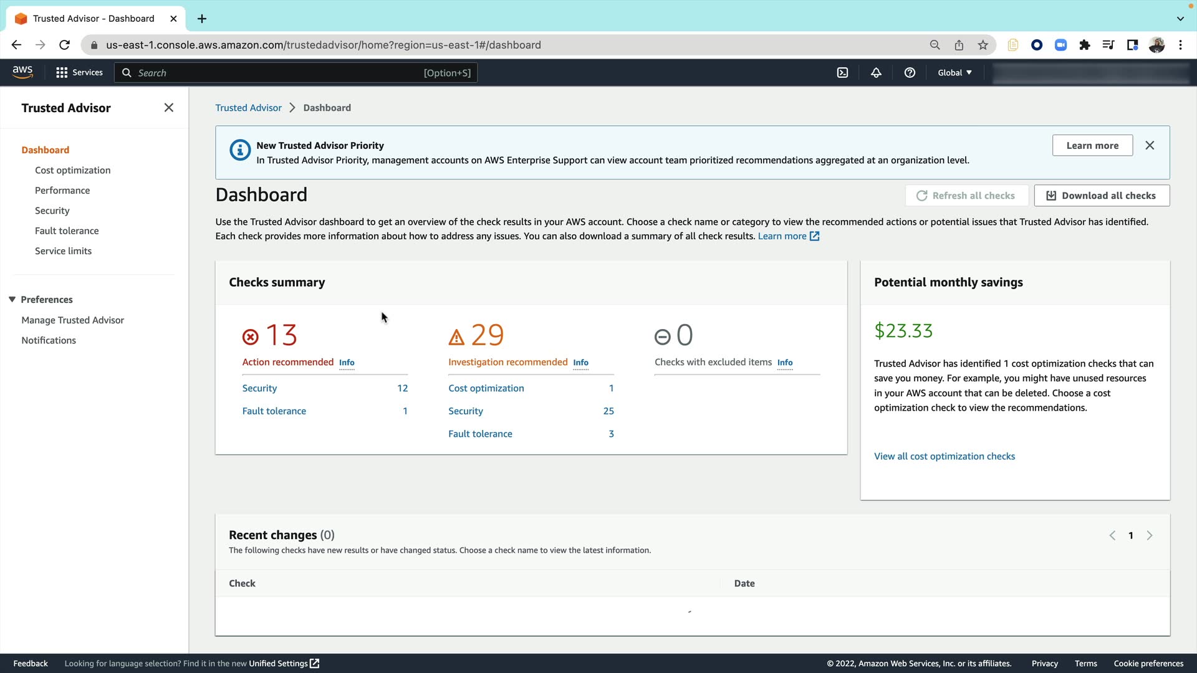Dismiss the Trusted Advisor Priority banner
The height and width of the screenshot is (673, 1197).
coord(1150,145)
